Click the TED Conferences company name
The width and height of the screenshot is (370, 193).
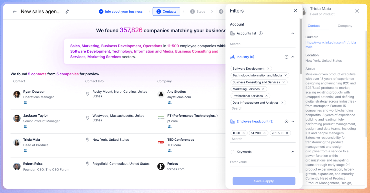click(181, 140)
